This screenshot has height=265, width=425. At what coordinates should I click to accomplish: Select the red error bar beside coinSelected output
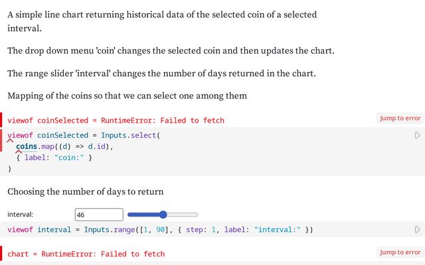point(2,120)
